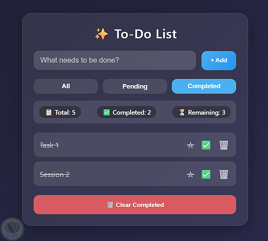268x241 pixels.
Task: Select the Completed filter tab
Action: pos(204,86)
